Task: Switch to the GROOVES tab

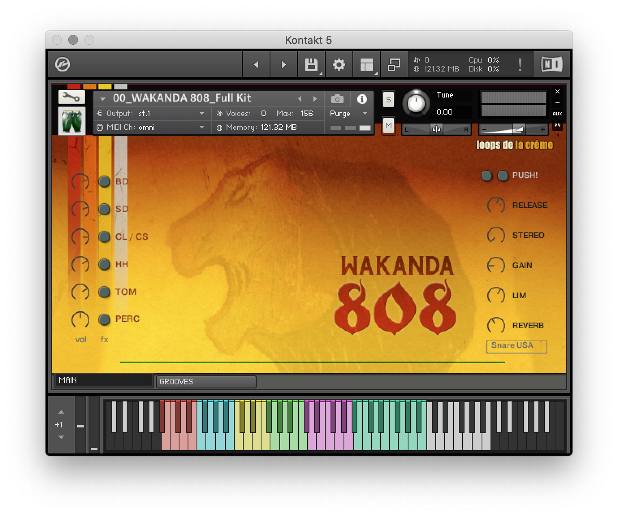Action: click(x=206, y=381)
